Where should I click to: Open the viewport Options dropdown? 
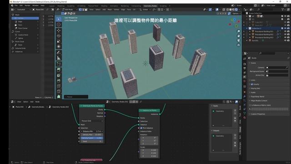pos(236,13)
